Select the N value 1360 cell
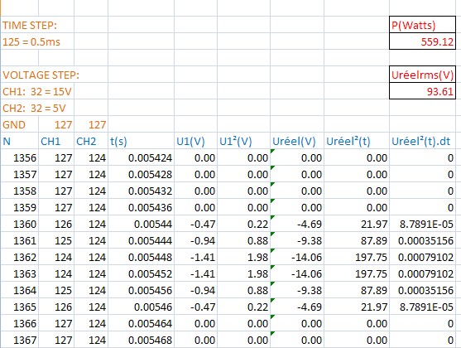Viewport: 461px width, 348px height. tap(19, 224)
